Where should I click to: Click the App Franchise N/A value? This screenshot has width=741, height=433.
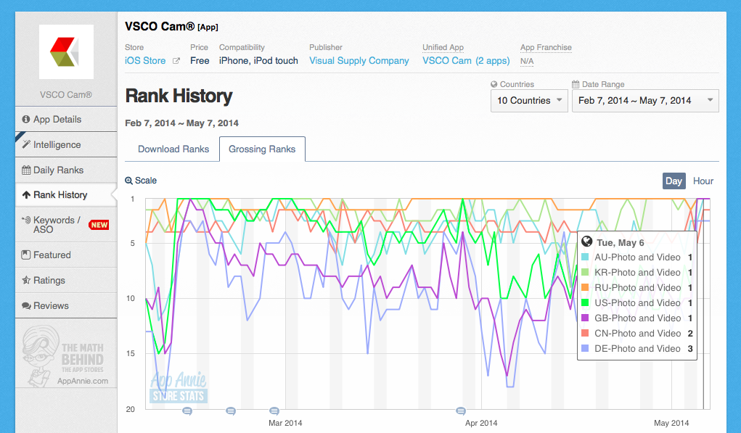point(527,61)
